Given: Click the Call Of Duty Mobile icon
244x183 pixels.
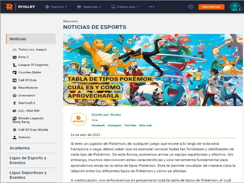Looking at the screenshot, I should click(14, 130).
